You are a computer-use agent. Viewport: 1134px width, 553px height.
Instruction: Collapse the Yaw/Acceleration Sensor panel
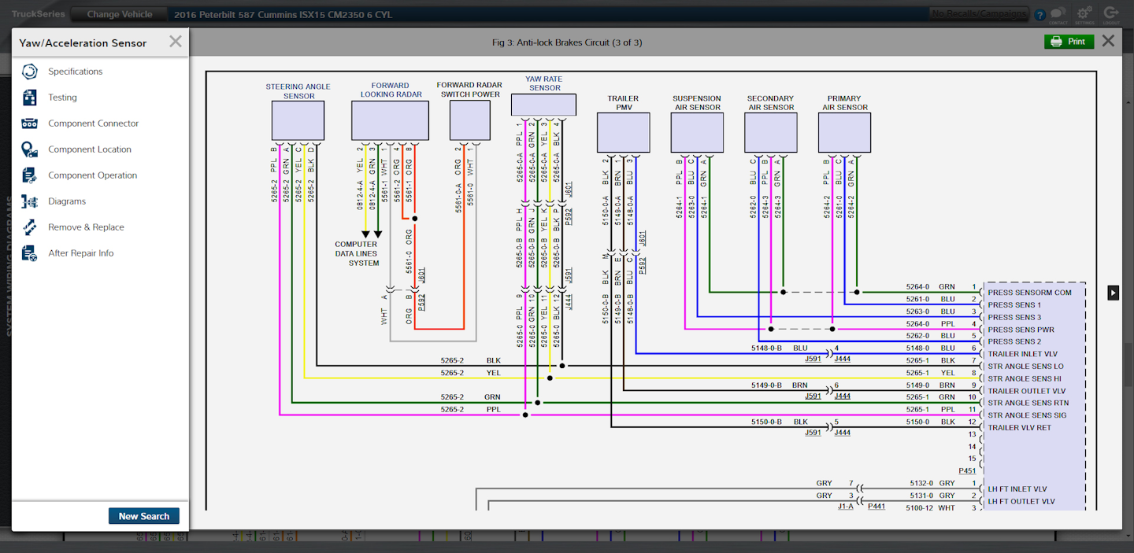pos(175,42)
